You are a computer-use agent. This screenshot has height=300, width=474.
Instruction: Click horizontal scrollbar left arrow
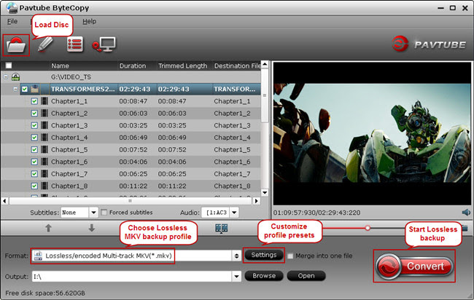4,201
